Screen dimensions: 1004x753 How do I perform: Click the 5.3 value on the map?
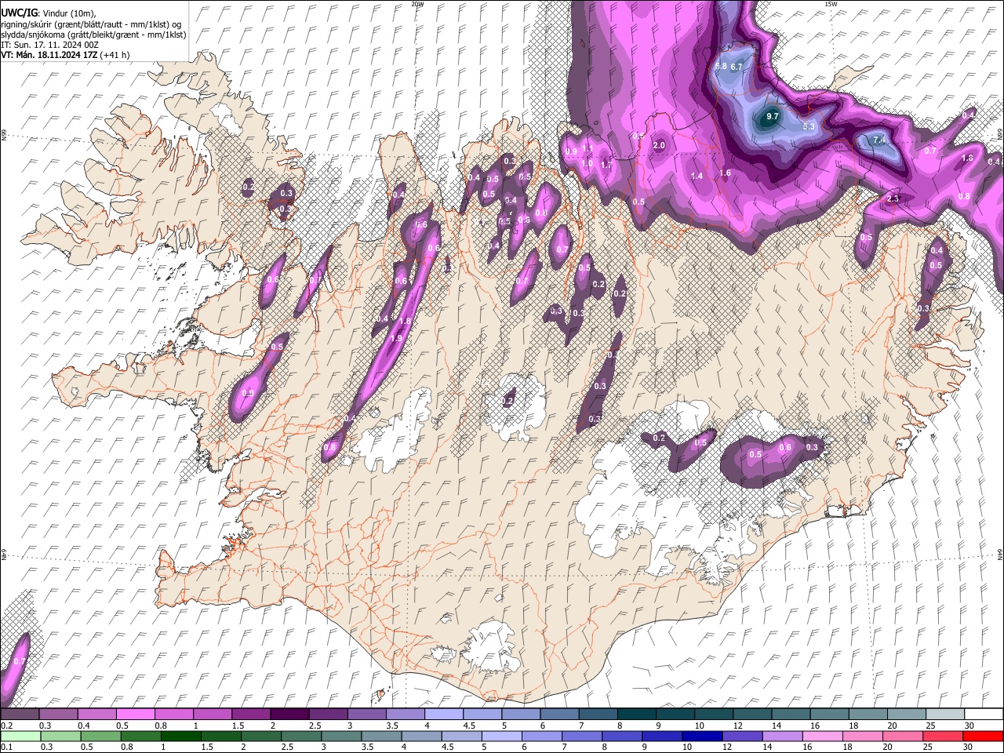point(809,126)
